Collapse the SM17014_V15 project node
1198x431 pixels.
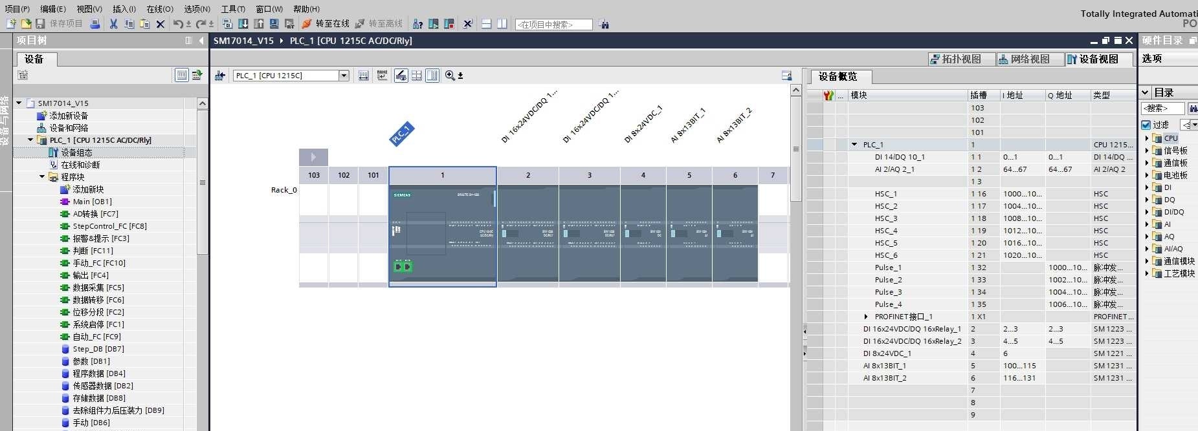coord(19,103)
